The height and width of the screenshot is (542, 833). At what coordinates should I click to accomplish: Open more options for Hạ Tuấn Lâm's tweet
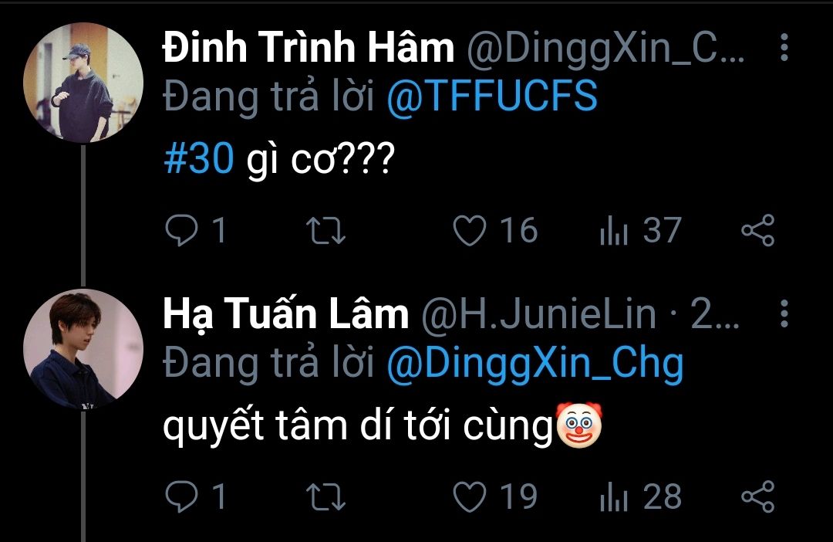784,314
